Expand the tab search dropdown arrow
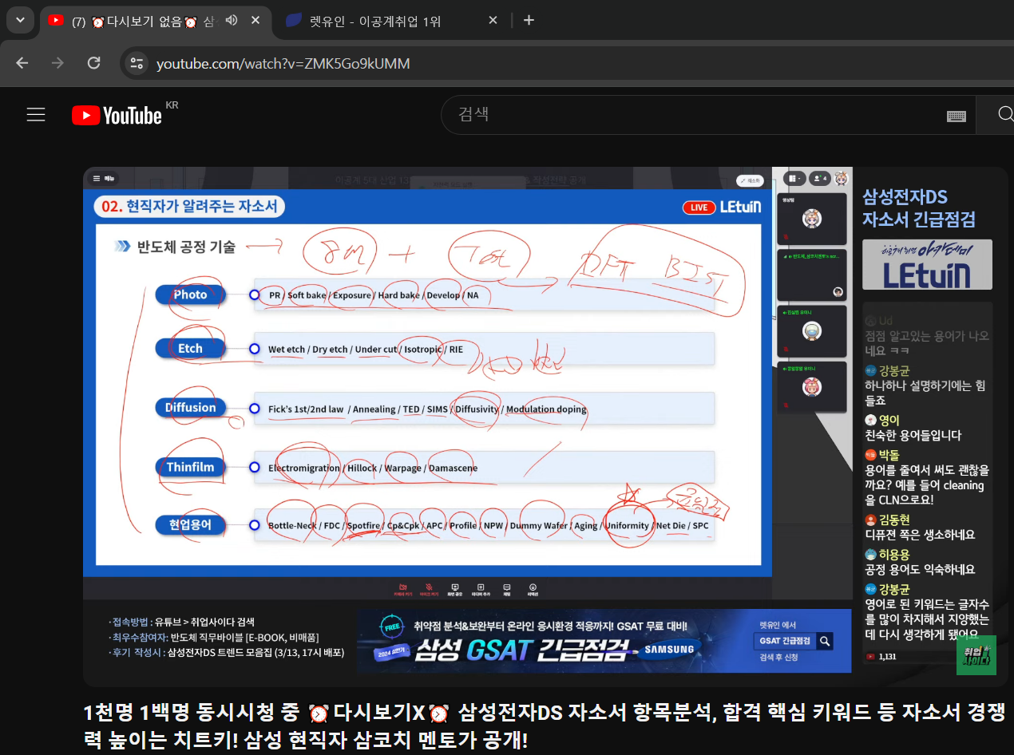Image resolution: width=1014 pixels, height=755 pixels. click(19, 20)
